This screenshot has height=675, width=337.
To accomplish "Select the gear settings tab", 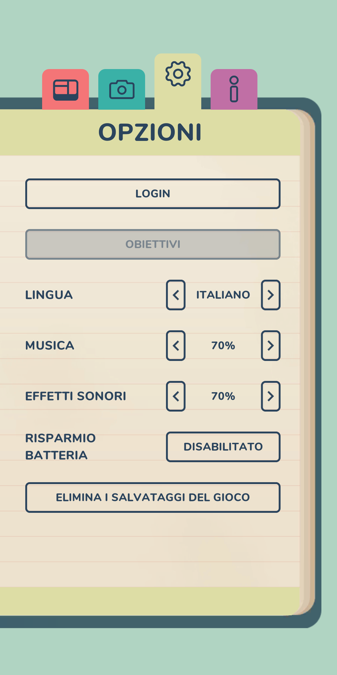I will 178,81.
